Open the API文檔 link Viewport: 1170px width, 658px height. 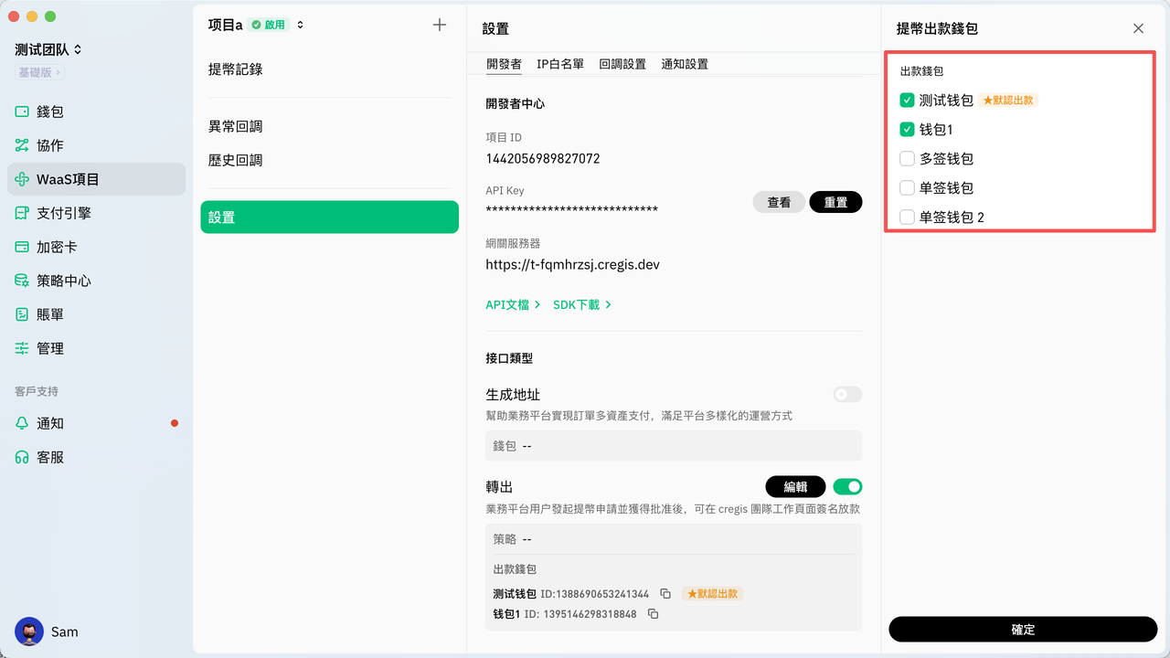pyautogui.click(x=513, y=304)
